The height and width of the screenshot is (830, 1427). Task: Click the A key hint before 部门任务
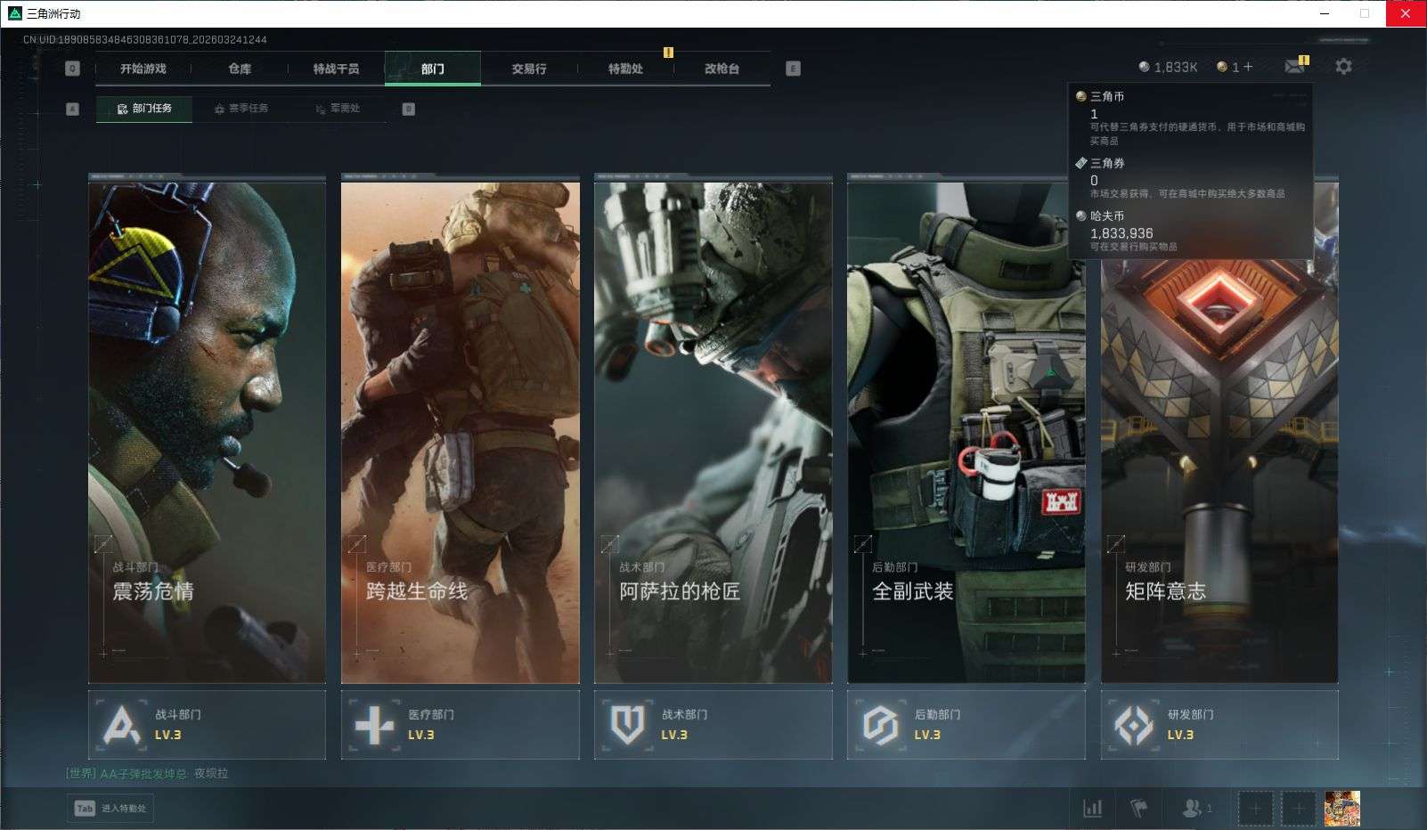coord(73,109)
